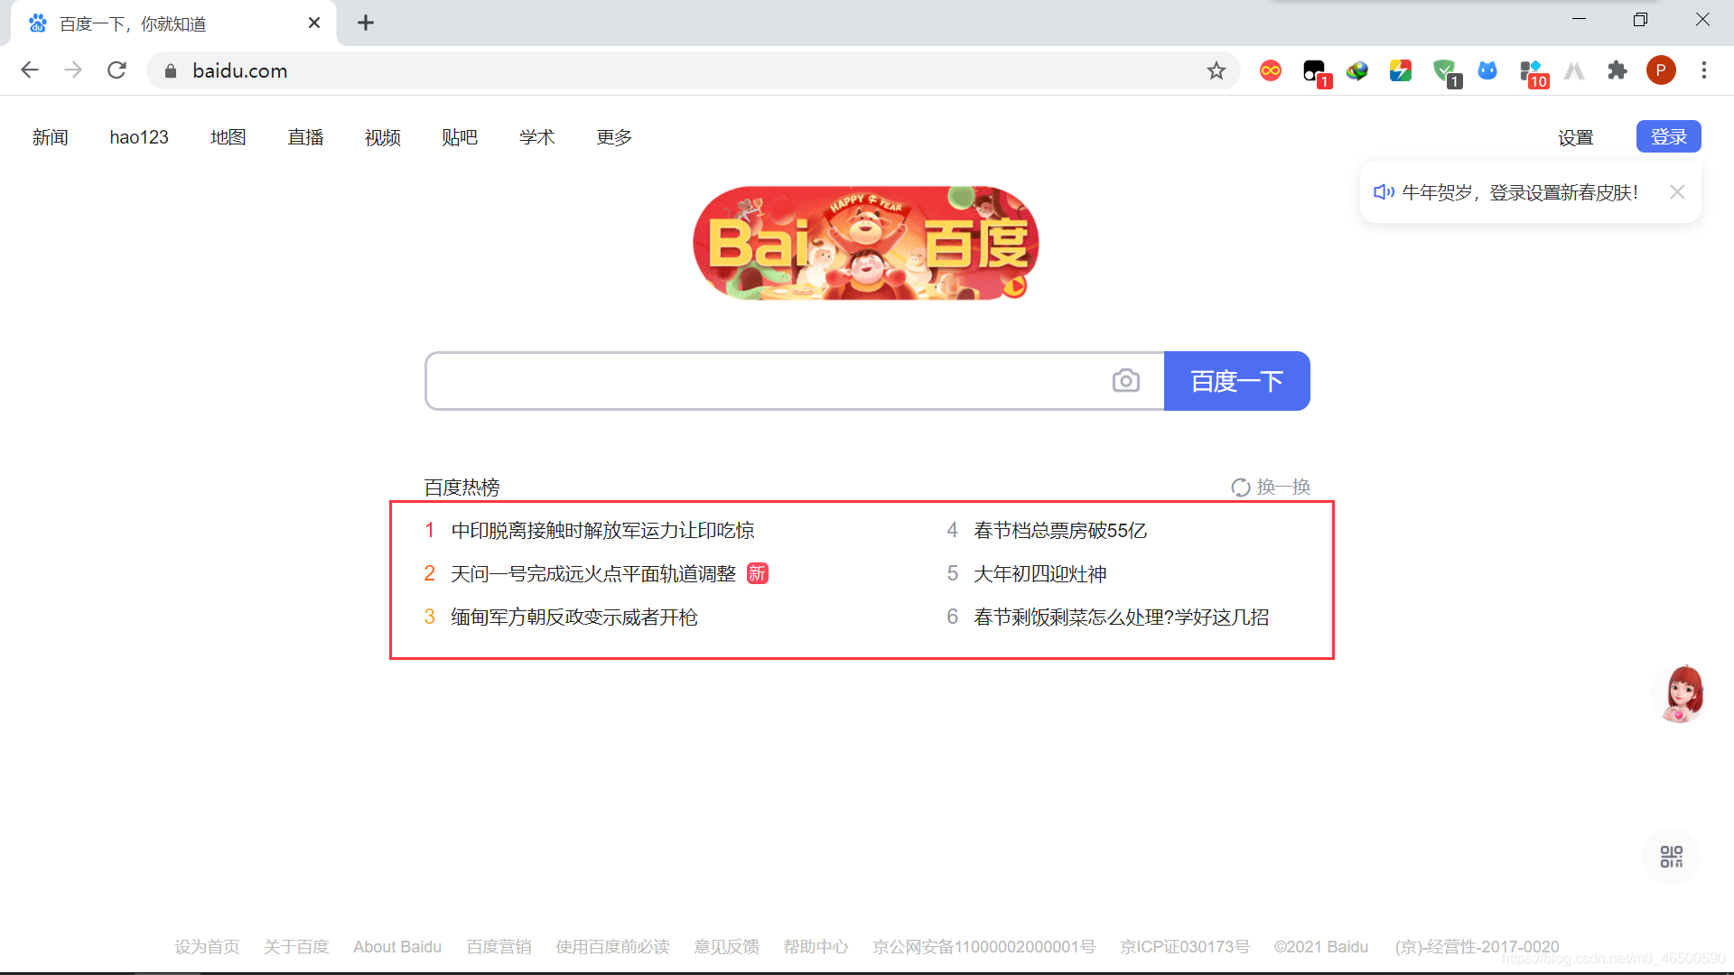1734x975 pixels.
Task: Switch to the hao123 navigation tab
Action: pyautogui.click(x=139, y=137)
